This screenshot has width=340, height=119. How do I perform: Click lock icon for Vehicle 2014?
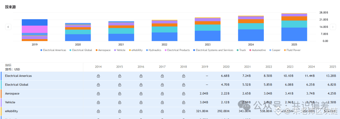(x=98, y=102)
